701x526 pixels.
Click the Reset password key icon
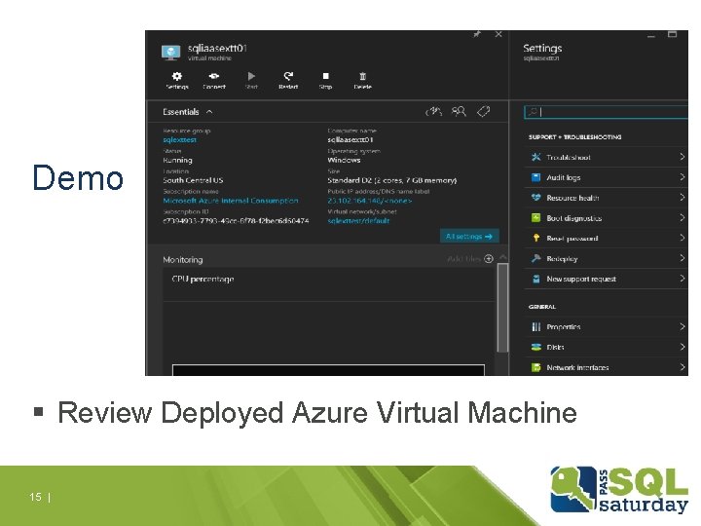point(535,239)
